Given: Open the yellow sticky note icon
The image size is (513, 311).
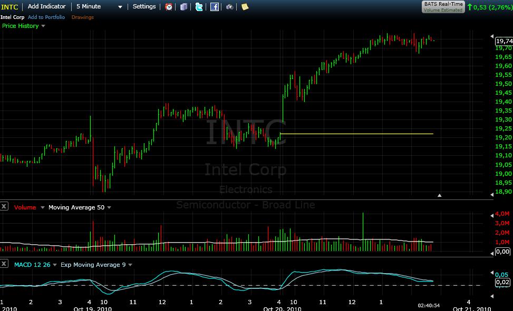Looking at the screenshot, I should (245, 6).
